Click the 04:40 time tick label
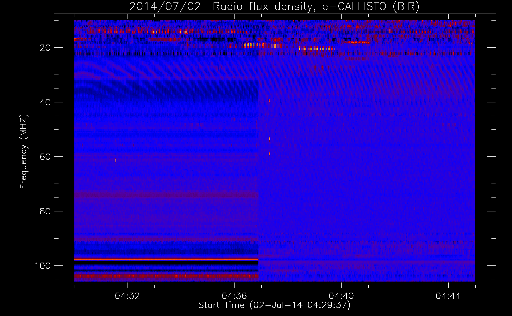Image resolution: width=512 pixels, height=316 pixels. (x=341, y=296)
